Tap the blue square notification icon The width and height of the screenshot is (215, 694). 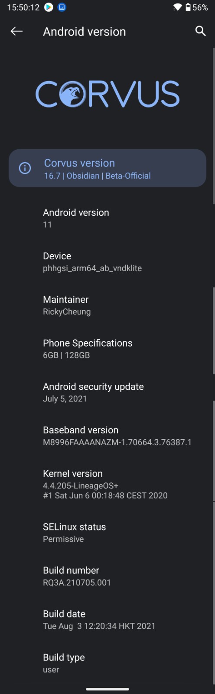[62, 7]
